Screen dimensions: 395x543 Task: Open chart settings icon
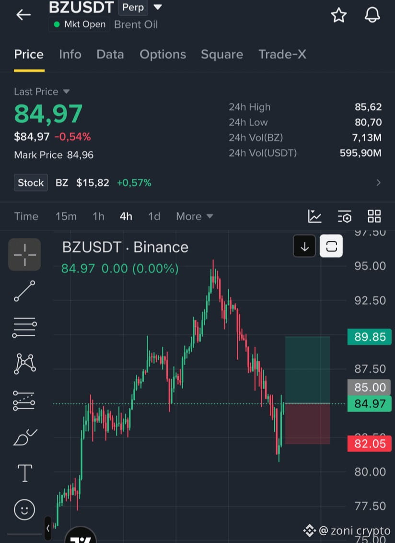coord(345,216)
